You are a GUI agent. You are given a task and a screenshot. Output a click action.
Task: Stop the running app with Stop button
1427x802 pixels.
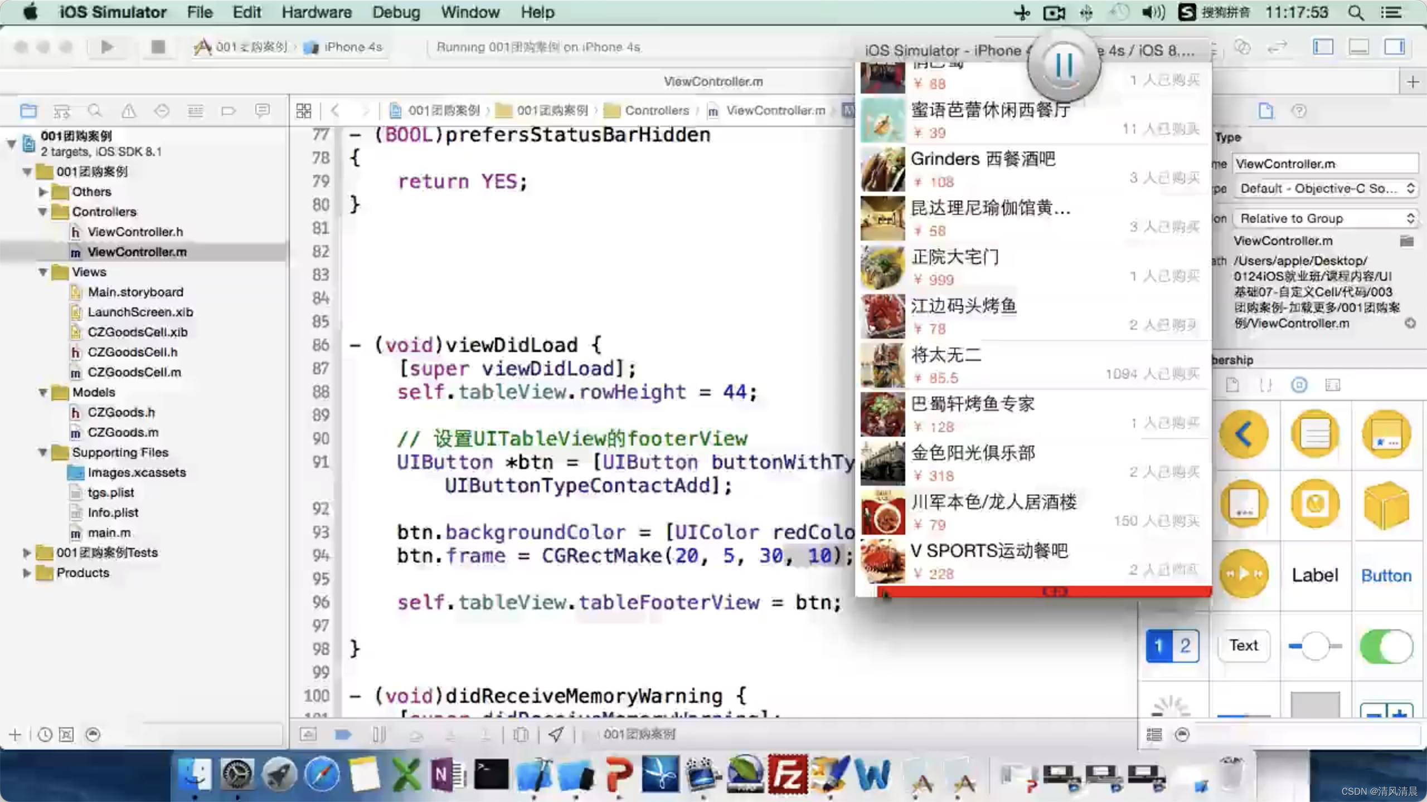point(158,47)
